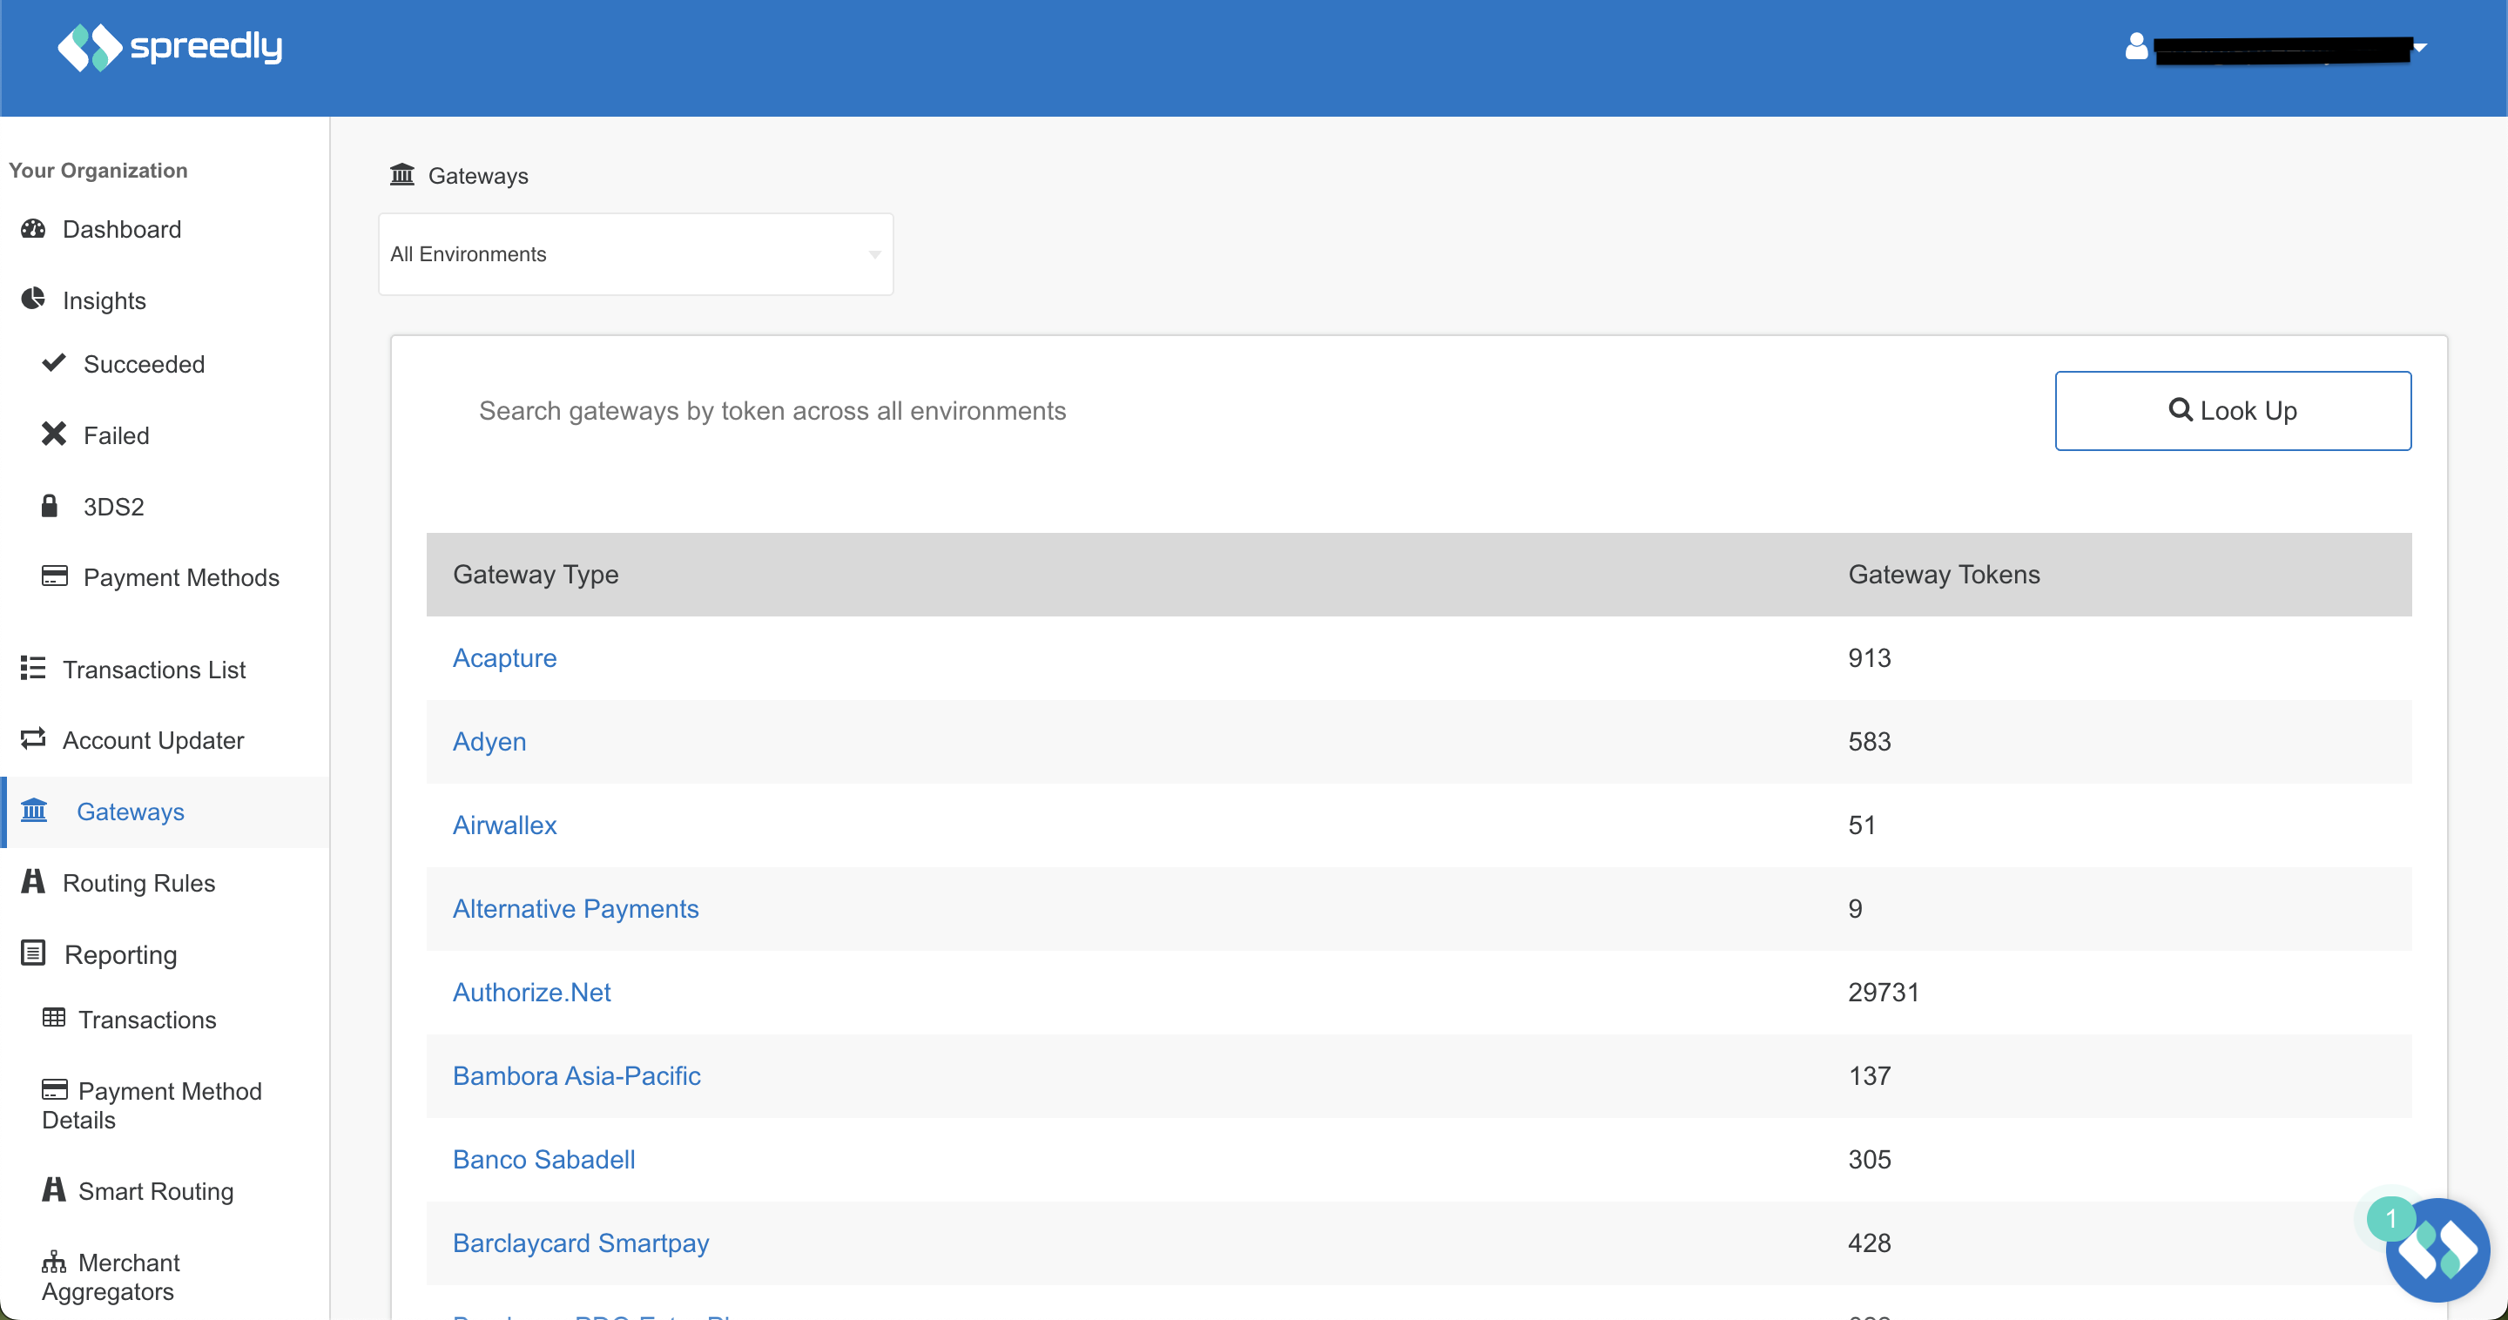
Task: Expand the All Environments dropdown
Action: pyautogui.click(x=636, y=254)
